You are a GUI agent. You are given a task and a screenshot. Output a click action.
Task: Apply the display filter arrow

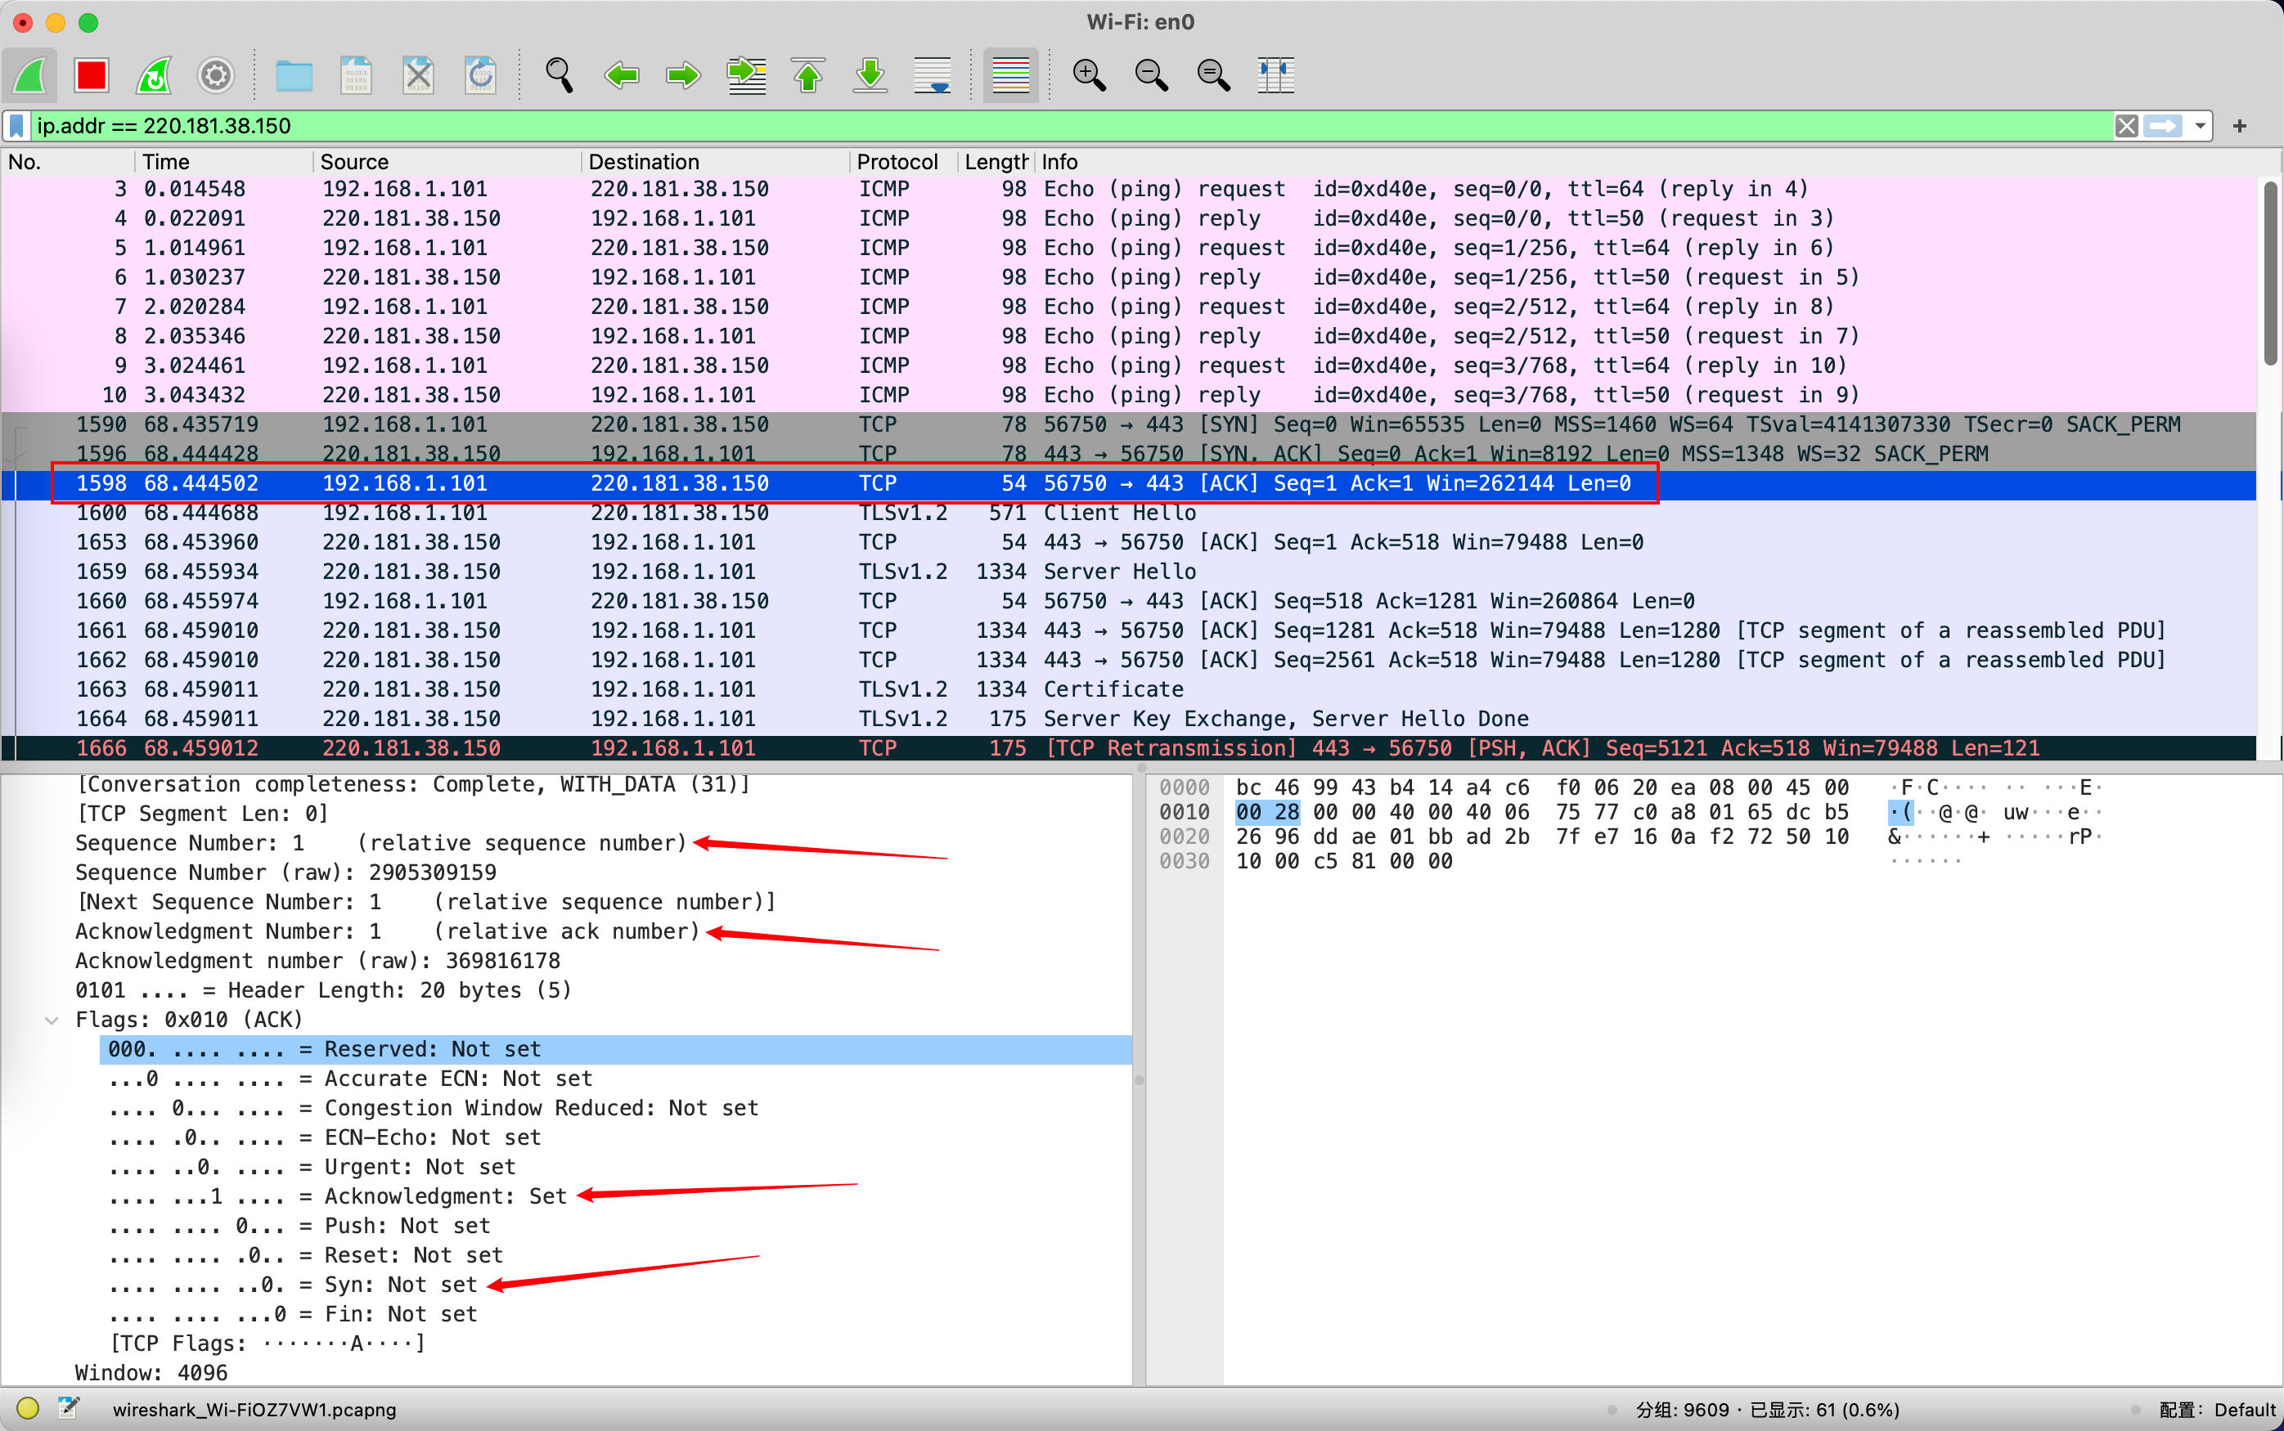pos(2163,126)
